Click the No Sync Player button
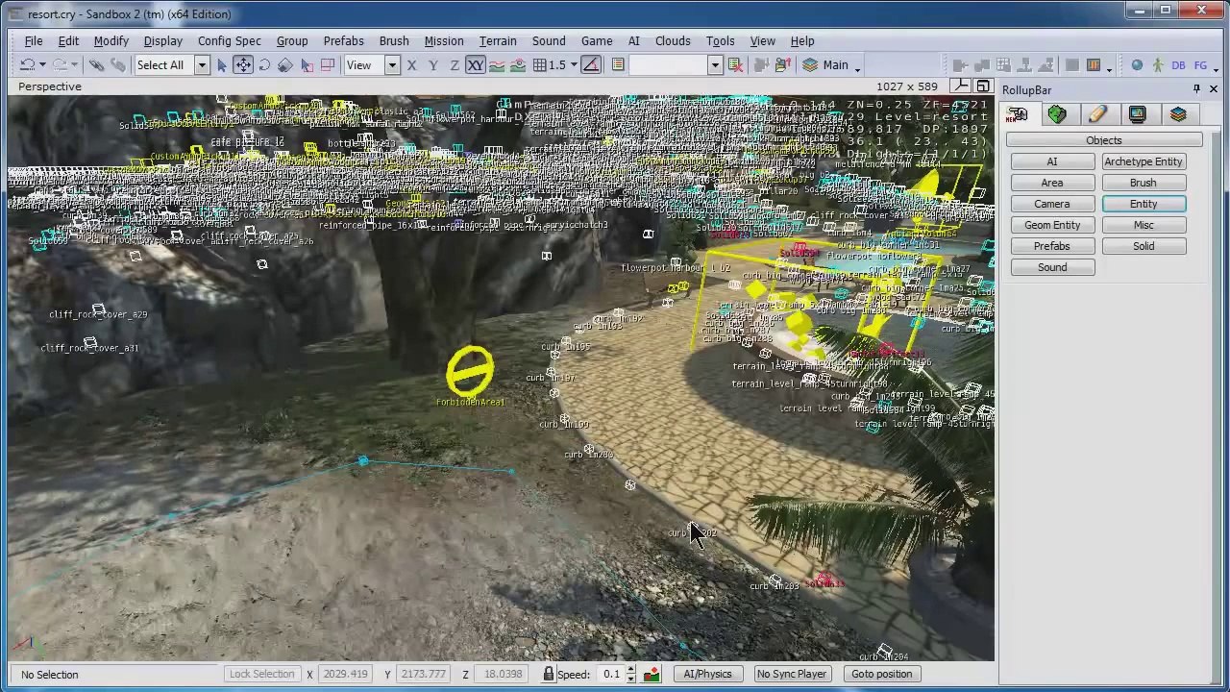This screenshot has width=1230, height=692. [x=791, y=674]
